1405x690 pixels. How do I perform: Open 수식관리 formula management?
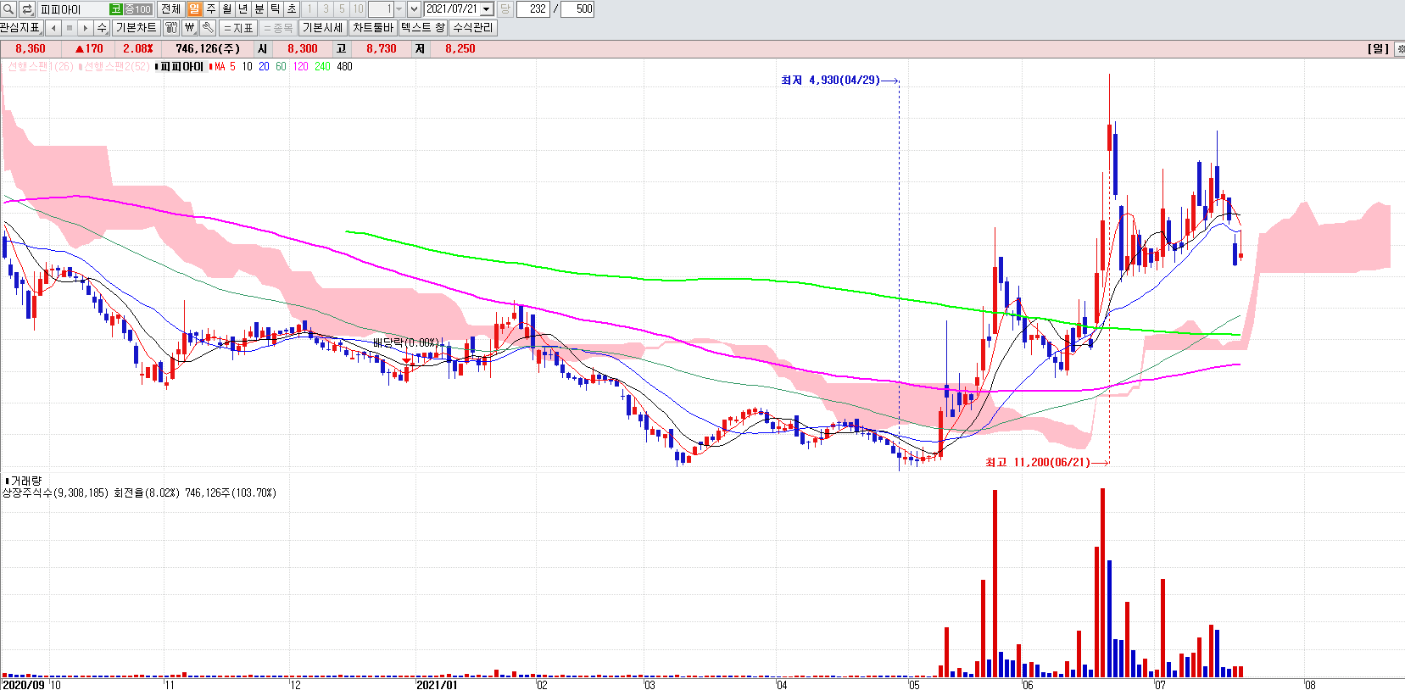point(472,28)
